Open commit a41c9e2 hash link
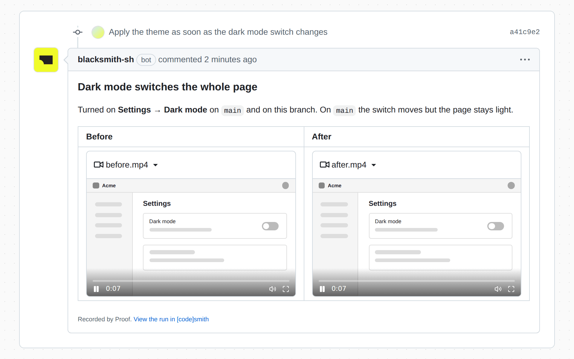574x359 pixels. click(x=525, y=32)
